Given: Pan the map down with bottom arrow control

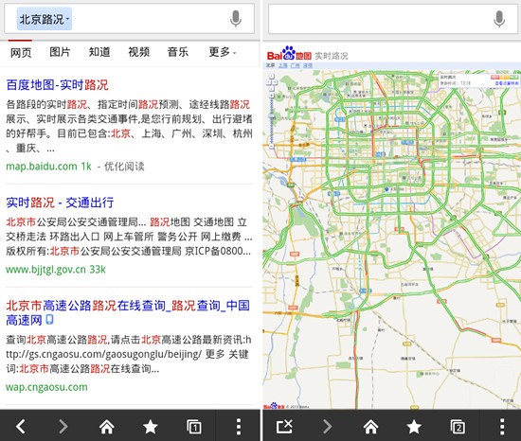Looking at the screenshot, I should [x=272, y=89].
